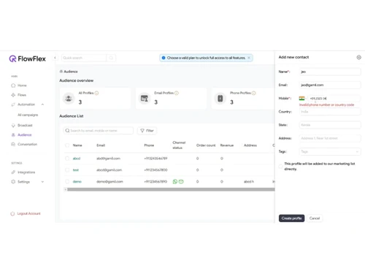Expand the Settings menu chevron
365x274 pixels.
coord(42,182)
